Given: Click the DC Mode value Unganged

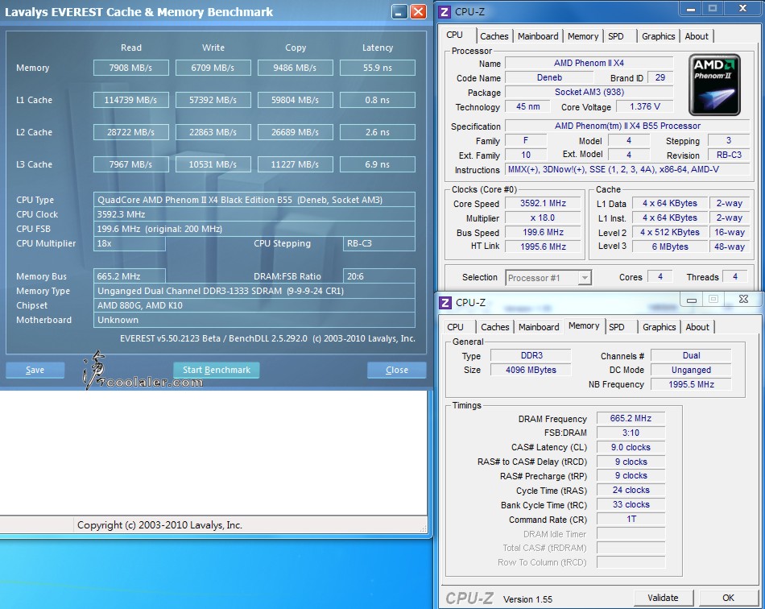Looking at the screenshot, I should point(691,370).
